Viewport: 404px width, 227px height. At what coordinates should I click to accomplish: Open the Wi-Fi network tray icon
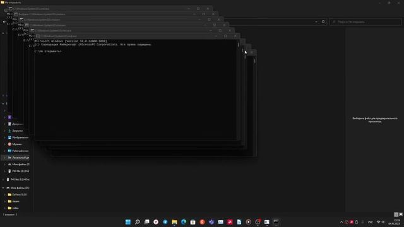(379, 222)
